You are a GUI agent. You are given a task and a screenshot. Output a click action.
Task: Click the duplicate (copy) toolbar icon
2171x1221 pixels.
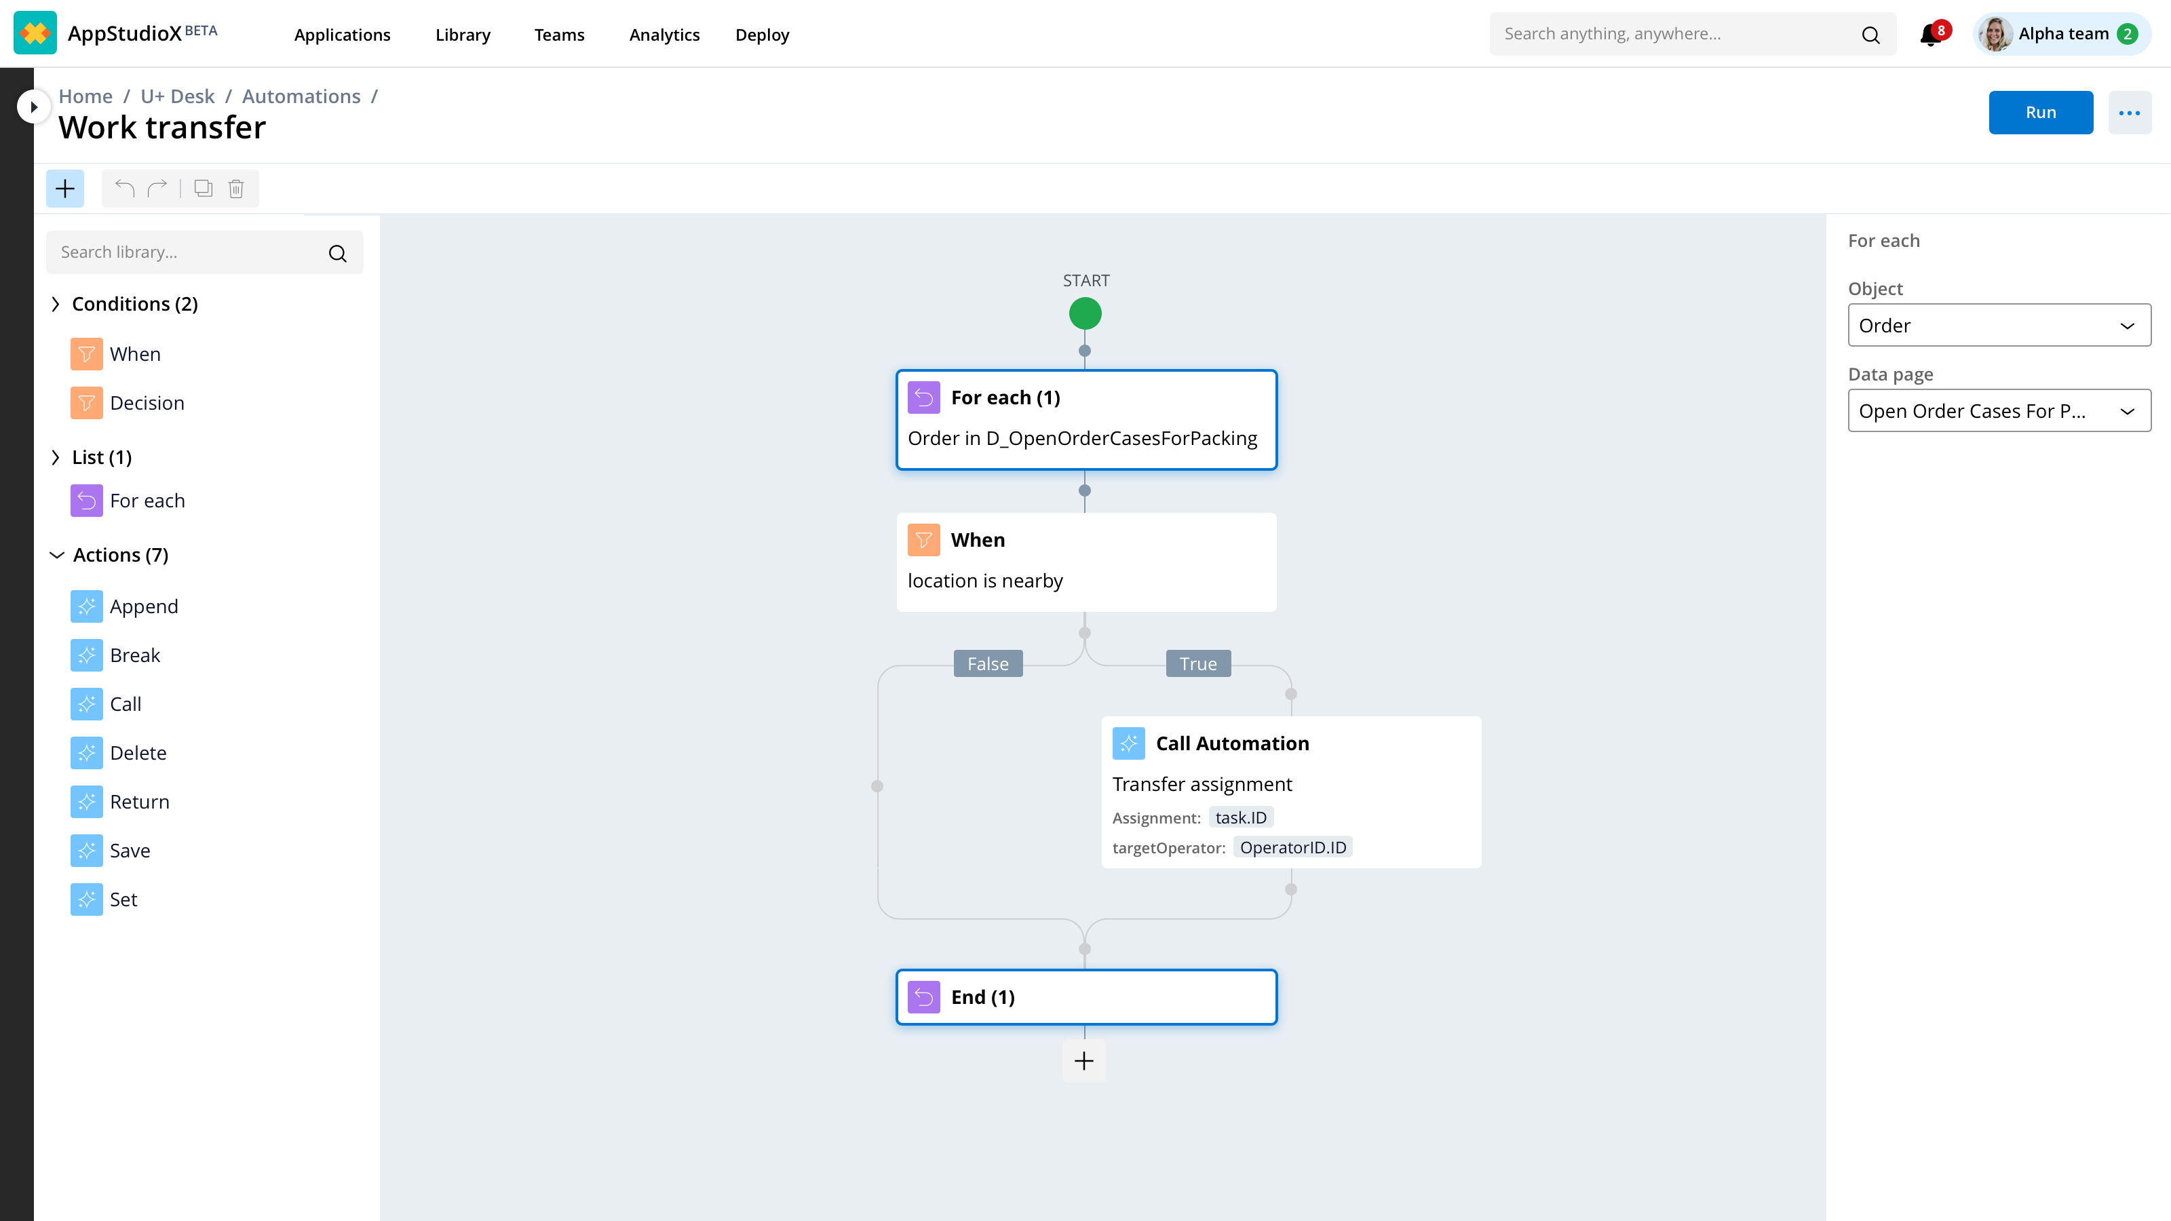[203, 188]
